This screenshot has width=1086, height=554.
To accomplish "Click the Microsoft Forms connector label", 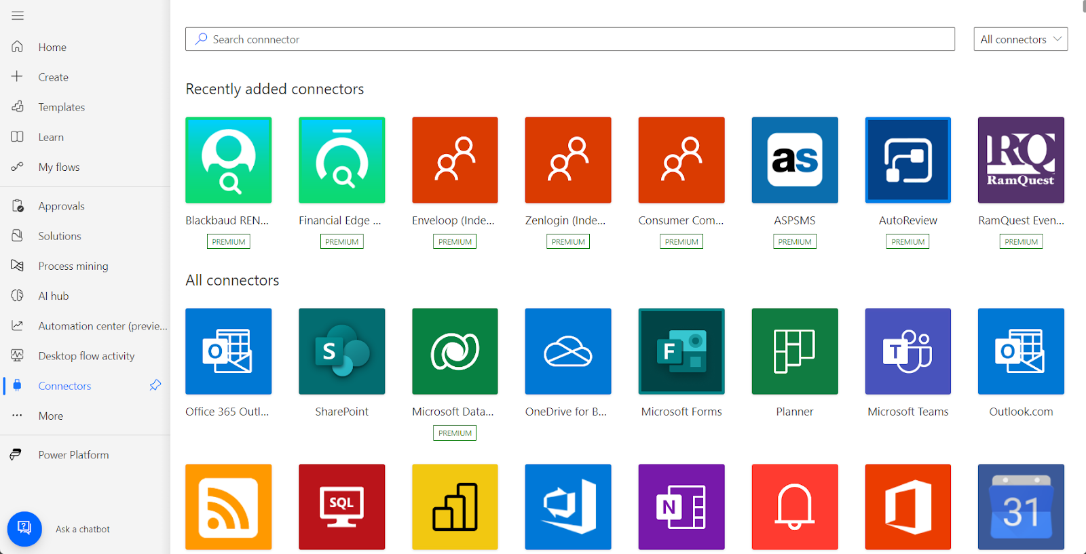I will (681, 412).
